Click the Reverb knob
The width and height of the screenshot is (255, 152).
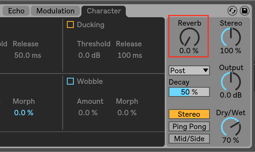coord(190,38)
